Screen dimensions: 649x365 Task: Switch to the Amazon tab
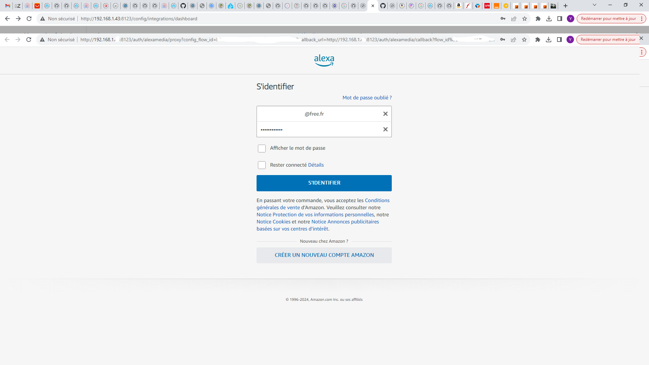click(459, 6)
